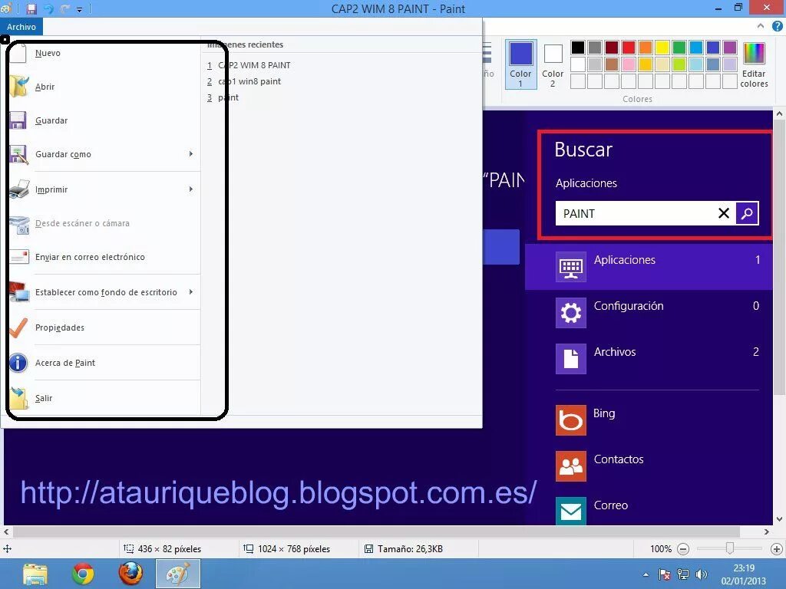Click the zoom slider handle

730,549
